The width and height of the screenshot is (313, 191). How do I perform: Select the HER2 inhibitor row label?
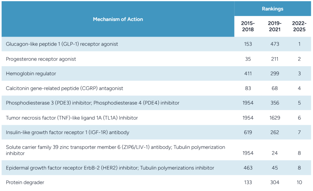tap(110, 168)
